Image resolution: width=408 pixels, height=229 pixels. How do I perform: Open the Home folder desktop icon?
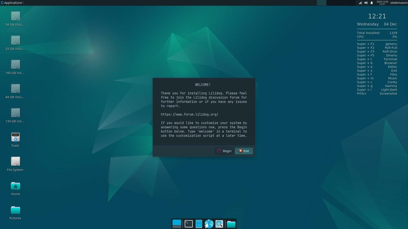(x=15, y=188)
